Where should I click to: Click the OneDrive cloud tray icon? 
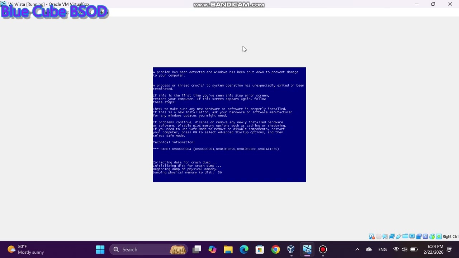click(x=369, y=249)
